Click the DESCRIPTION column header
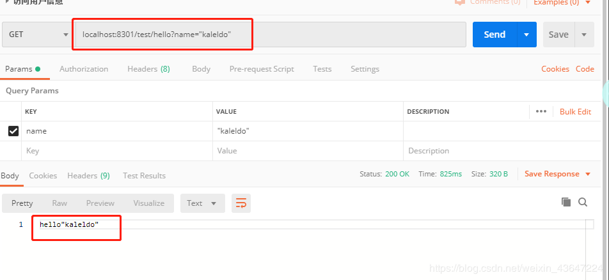This screenshot has height=280, width=609. point(428,111)
